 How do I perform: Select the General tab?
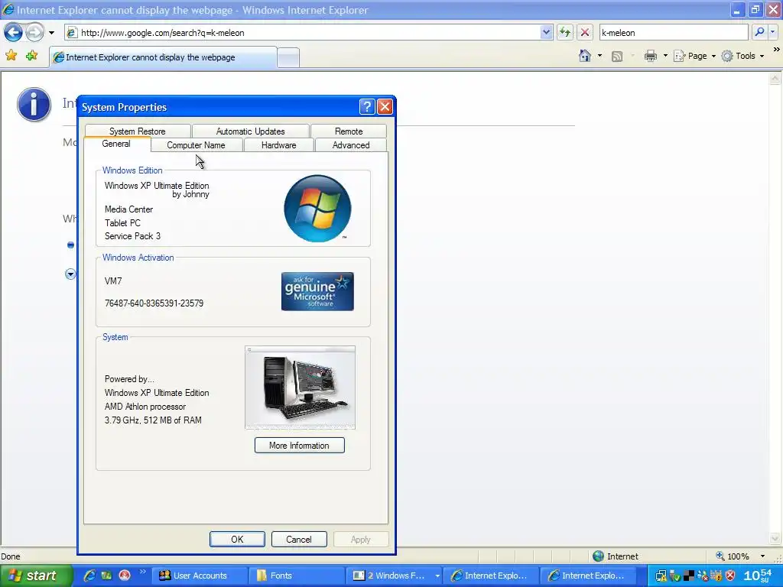(x=116, y=144)
